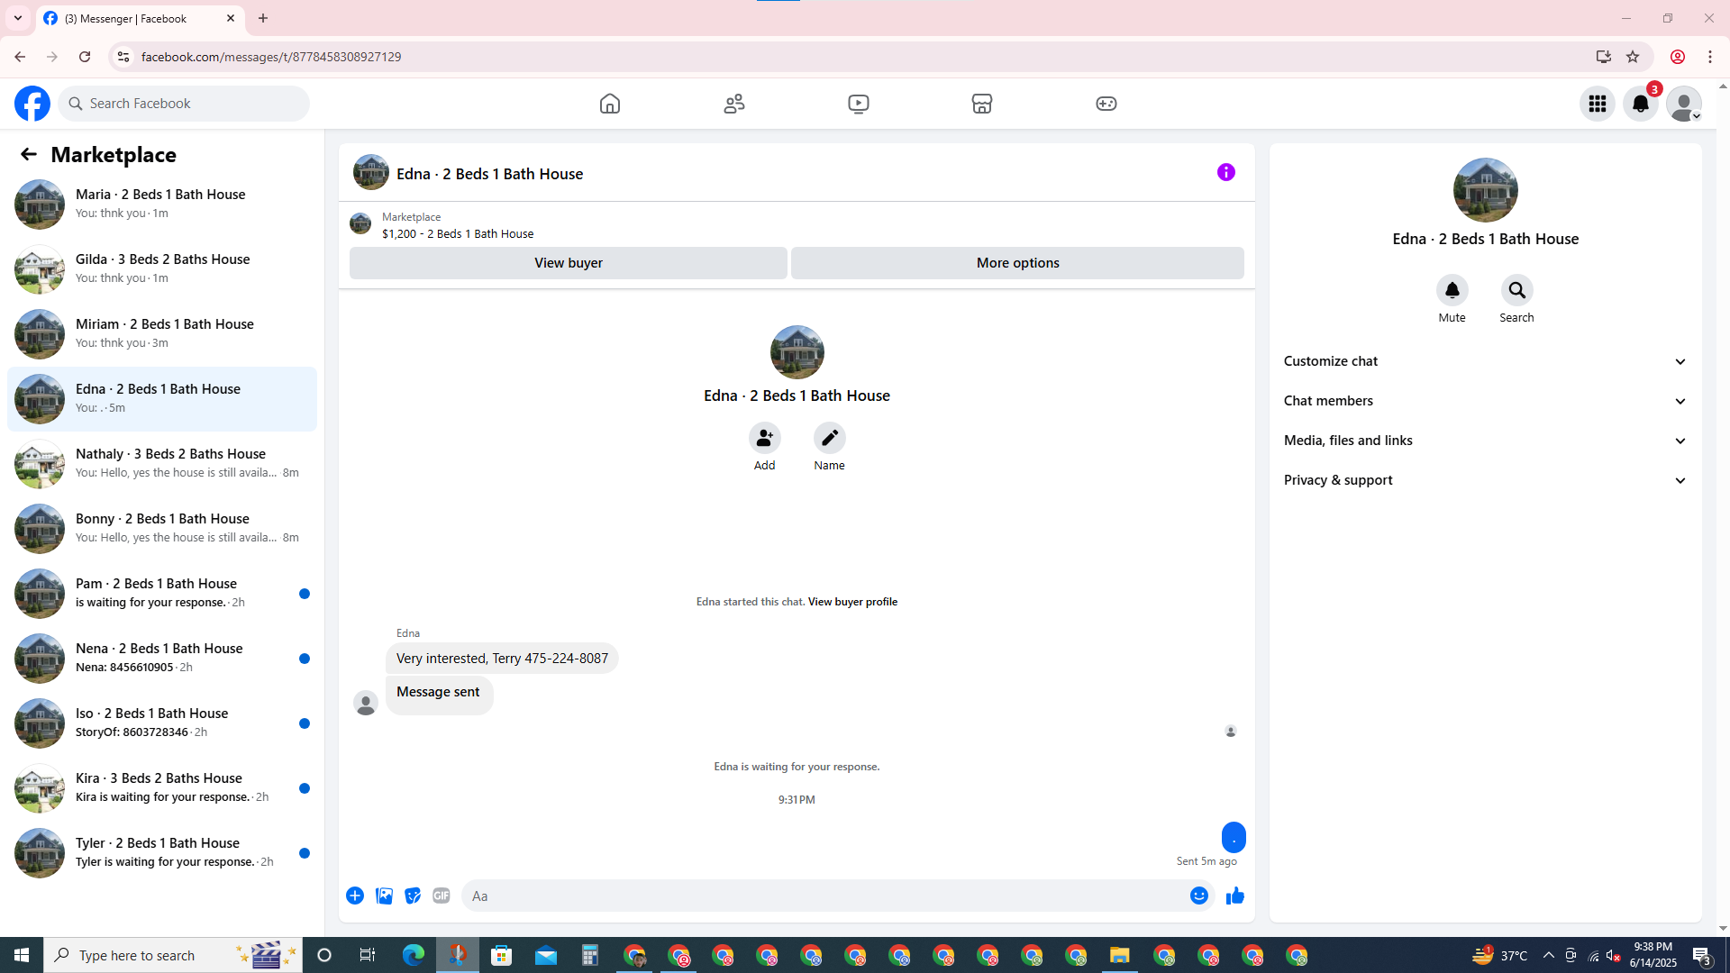Choose a GIF icon
The height and width of the screenshot is (973, 1730).
pyautogui.click(x=442, y=896)
